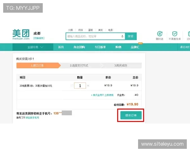The width and height of the screenshot is (190, 152).
Task: Click the 火锅 hot search link
Action: click(70, 30)
